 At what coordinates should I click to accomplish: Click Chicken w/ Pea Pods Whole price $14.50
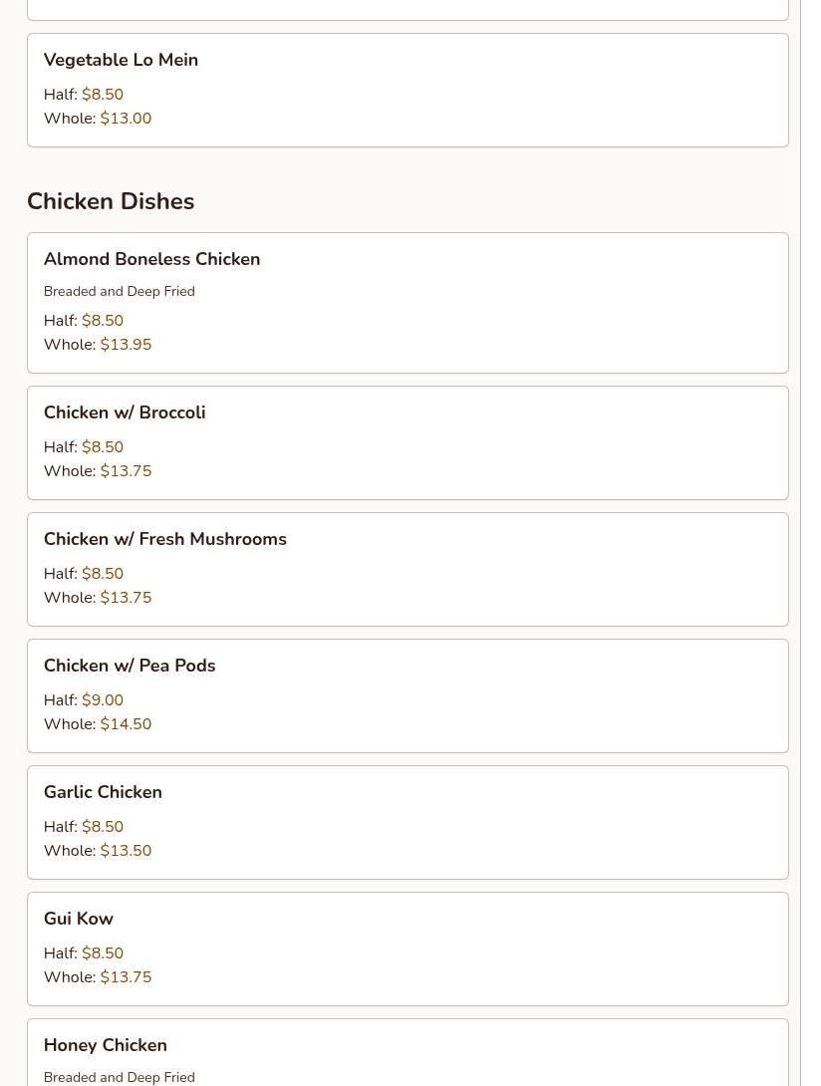point(126,723)
